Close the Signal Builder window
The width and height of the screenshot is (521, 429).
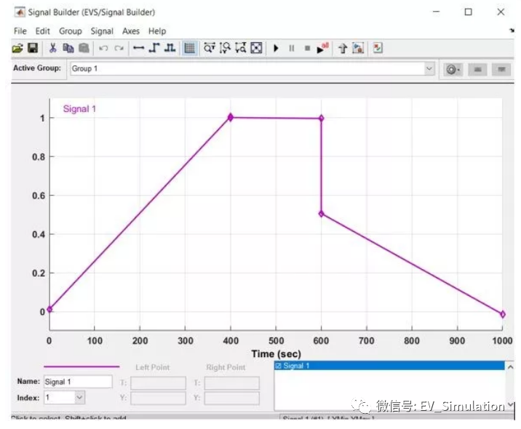click(x=501, y=12)
